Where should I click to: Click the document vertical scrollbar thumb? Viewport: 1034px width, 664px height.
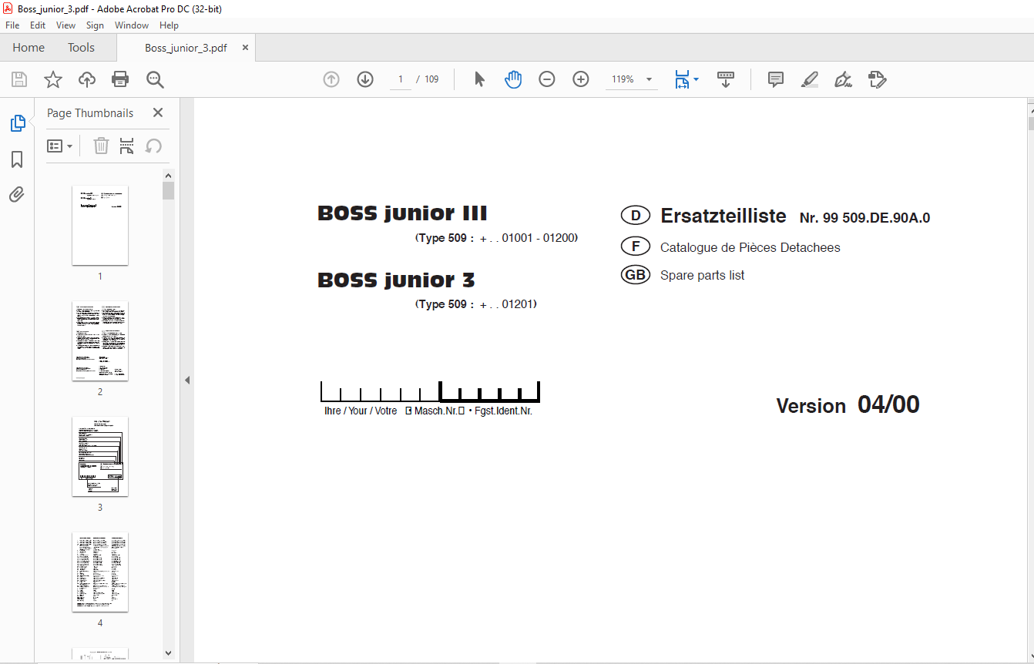(1031, 123)
